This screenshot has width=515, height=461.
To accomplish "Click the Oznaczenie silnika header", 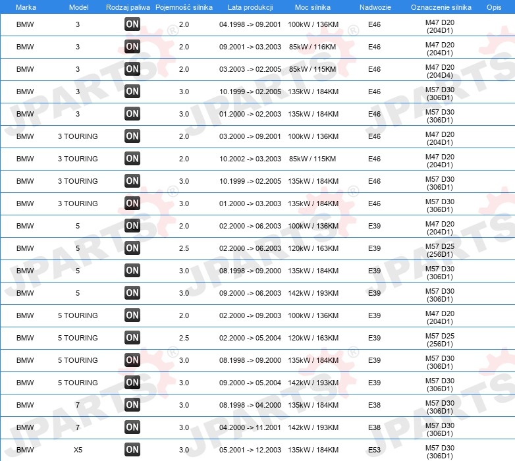I will point(441,7).
